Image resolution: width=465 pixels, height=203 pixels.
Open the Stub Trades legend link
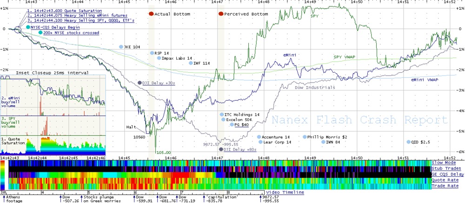(x=445, y=168)
